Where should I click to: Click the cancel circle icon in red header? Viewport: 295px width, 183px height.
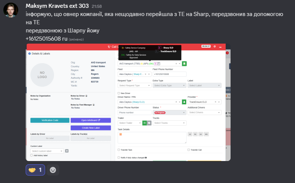click(x=215, y=47)
